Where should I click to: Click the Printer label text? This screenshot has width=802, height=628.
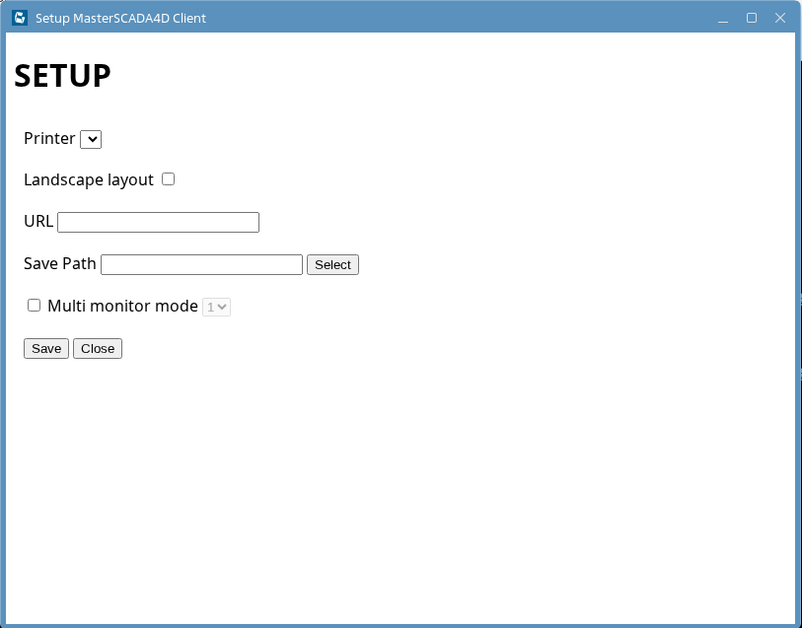tap(49, 138)
